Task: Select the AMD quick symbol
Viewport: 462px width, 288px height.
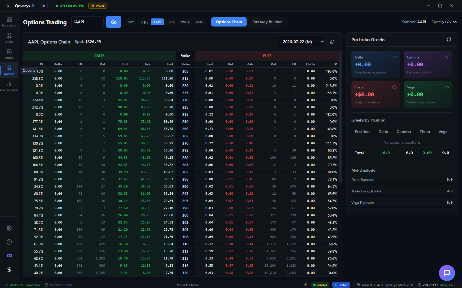Action: point(199,22)
